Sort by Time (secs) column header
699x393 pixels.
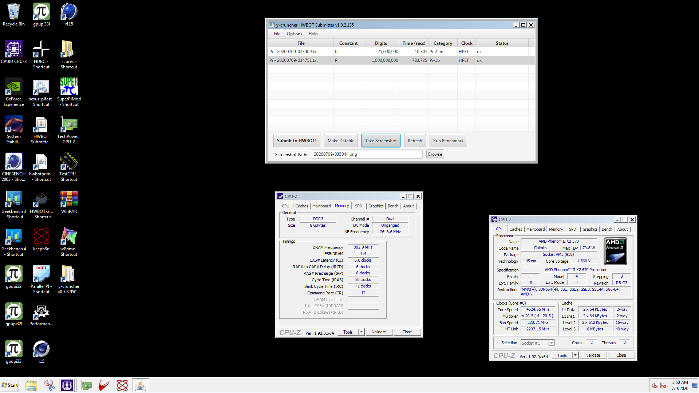tap(414, 43)
